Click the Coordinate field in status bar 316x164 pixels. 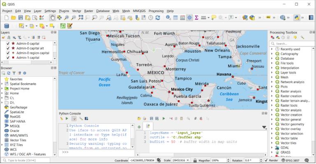142,160
